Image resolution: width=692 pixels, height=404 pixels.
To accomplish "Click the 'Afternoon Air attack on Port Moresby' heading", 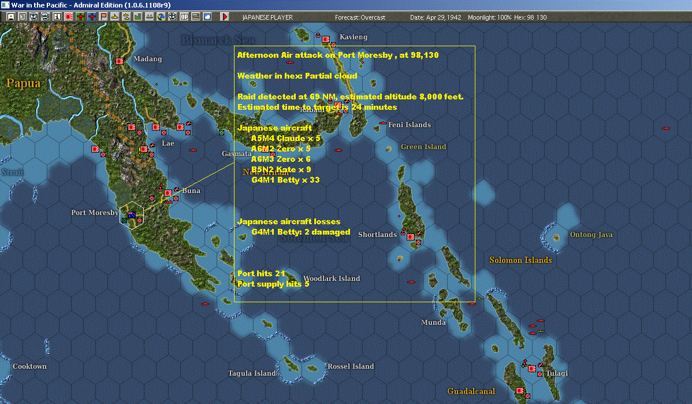I will click(315, 55).
